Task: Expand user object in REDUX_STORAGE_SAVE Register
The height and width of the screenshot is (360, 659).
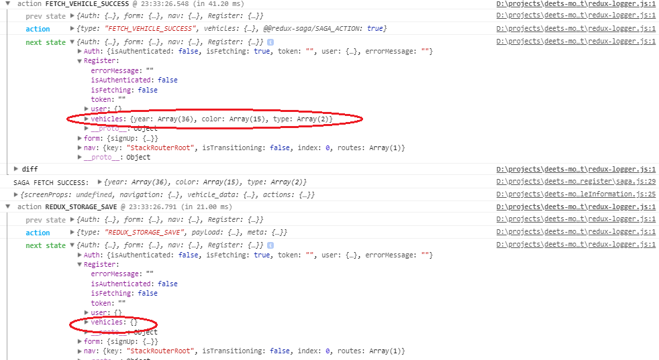Action: (87, 312)
